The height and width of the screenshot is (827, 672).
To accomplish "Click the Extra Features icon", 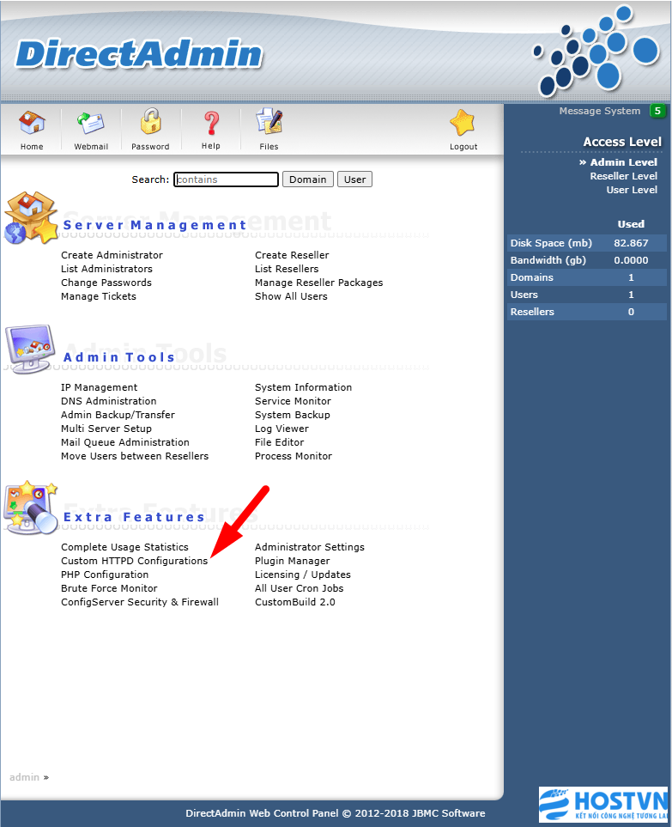I will point(31,508).
